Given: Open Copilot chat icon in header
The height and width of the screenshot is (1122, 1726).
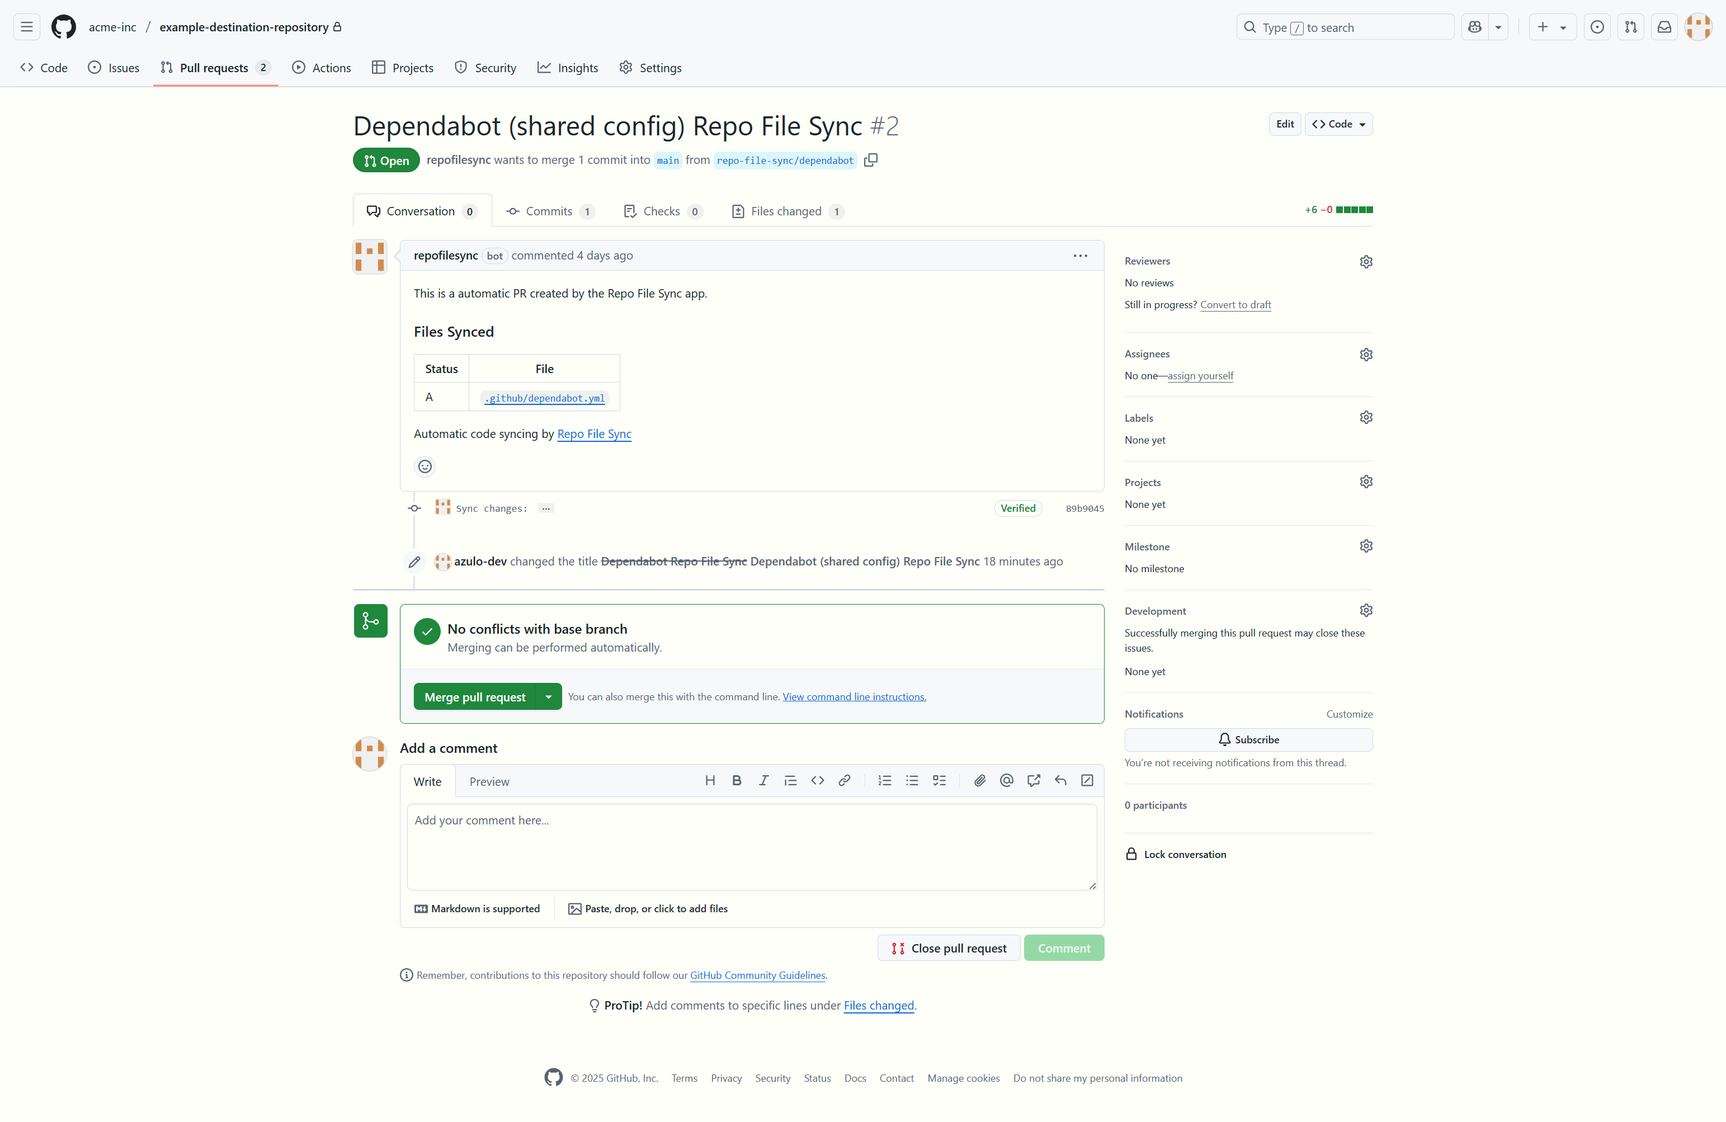Looking at the screenshot, I should coord(1474,27).
